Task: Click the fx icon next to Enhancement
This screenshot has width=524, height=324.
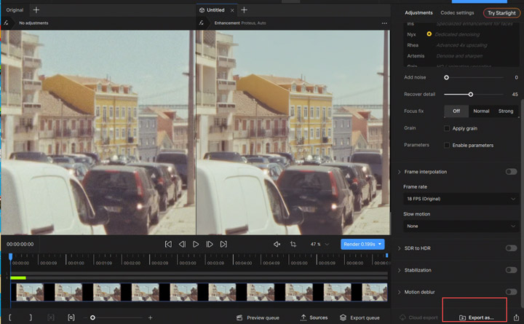Action: point(201,23)
